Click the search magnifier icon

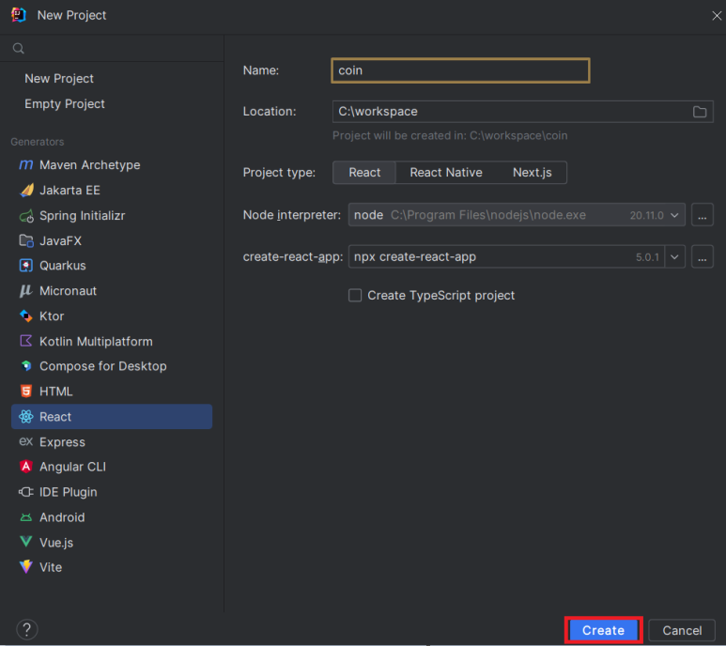[19, 48]
